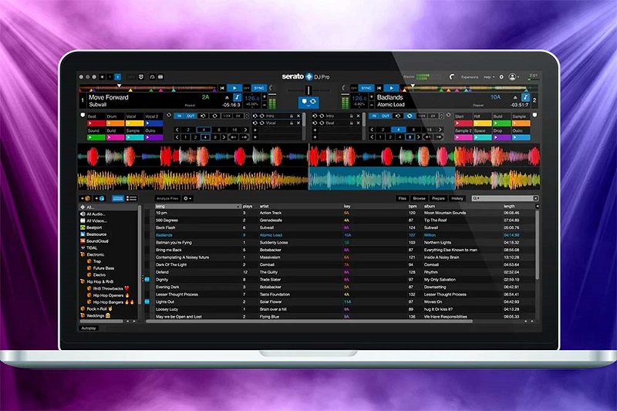Focus the library search field
617x411 pixels.
[505, 199]
